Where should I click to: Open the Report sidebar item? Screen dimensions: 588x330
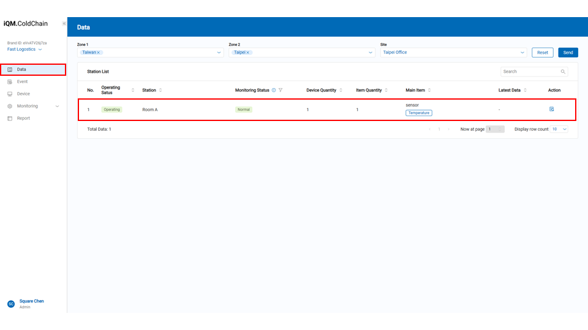23,119
